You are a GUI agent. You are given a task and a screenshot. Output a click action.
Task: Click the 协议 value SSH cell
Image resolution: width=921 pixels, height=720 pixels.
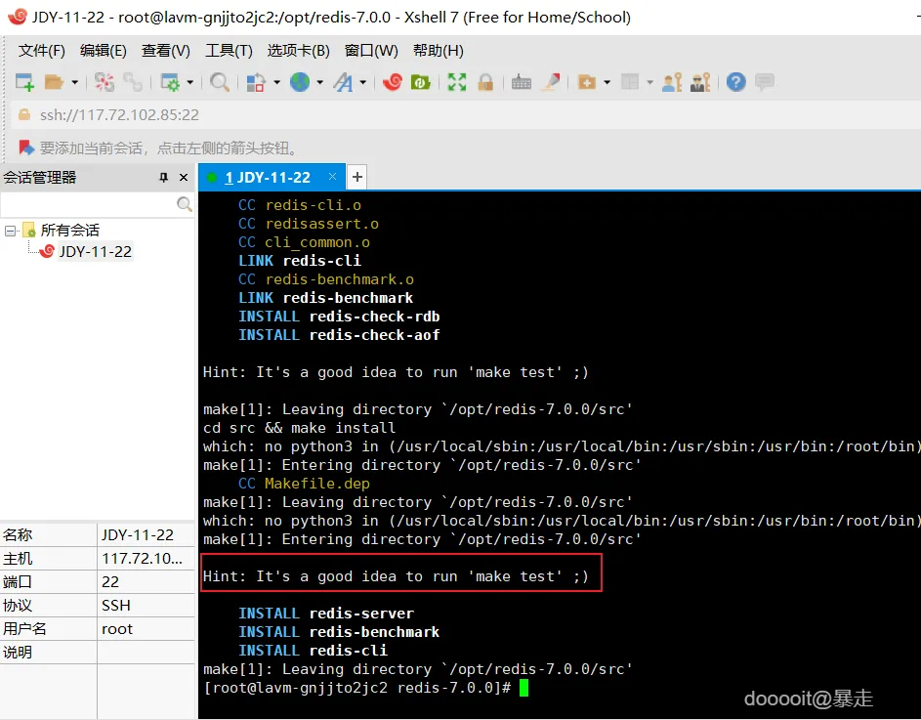[x=146, y=606]
